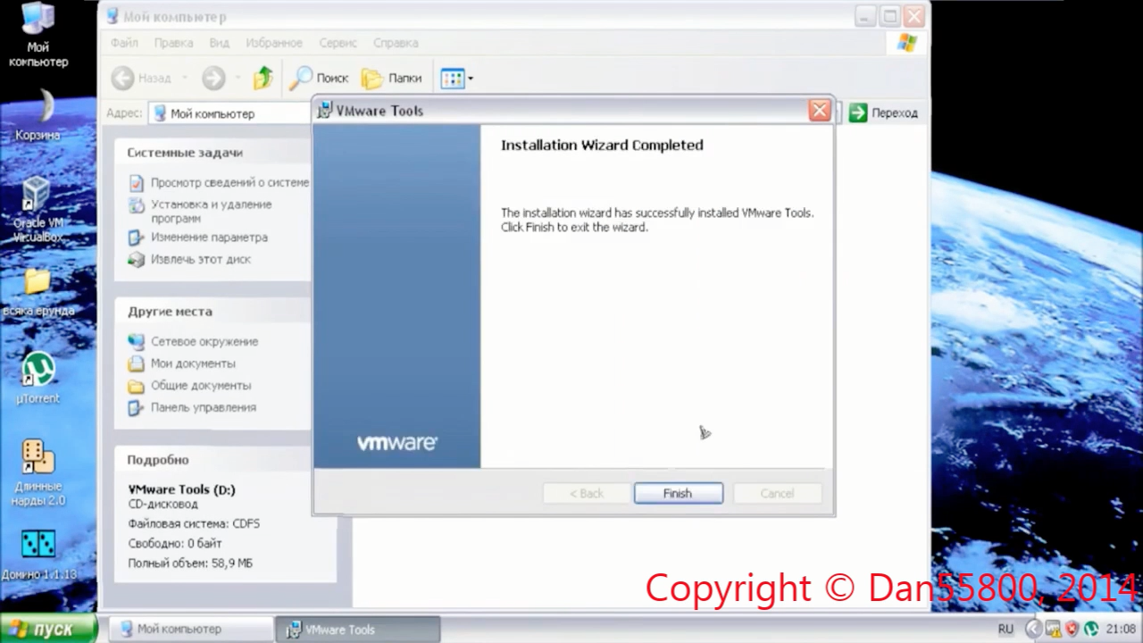Collapse the Другие места panel header

[x=211, y=312]
